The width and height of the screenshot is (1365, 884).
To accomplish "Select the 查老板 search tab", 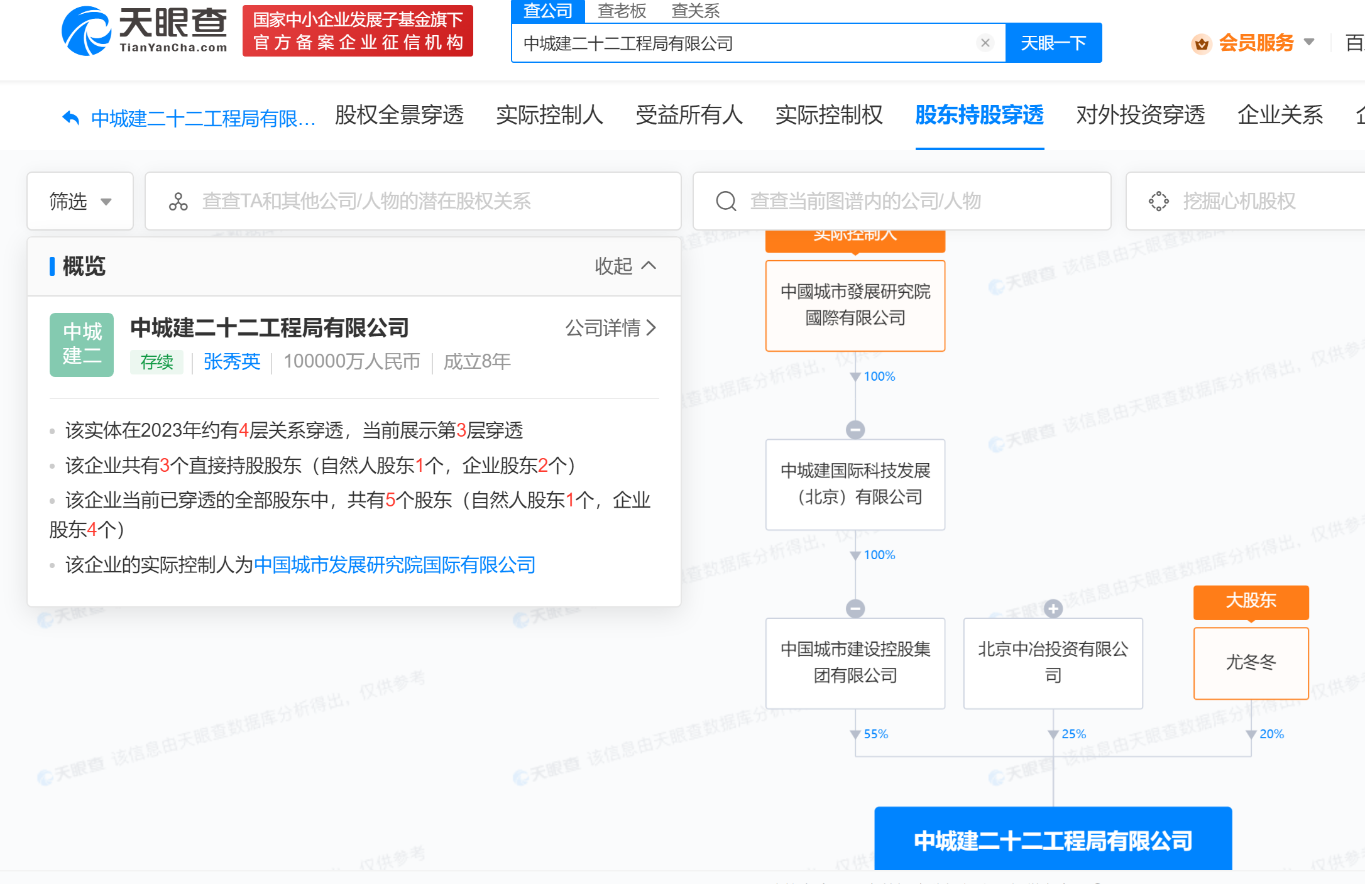I will (x=622, y=11).
